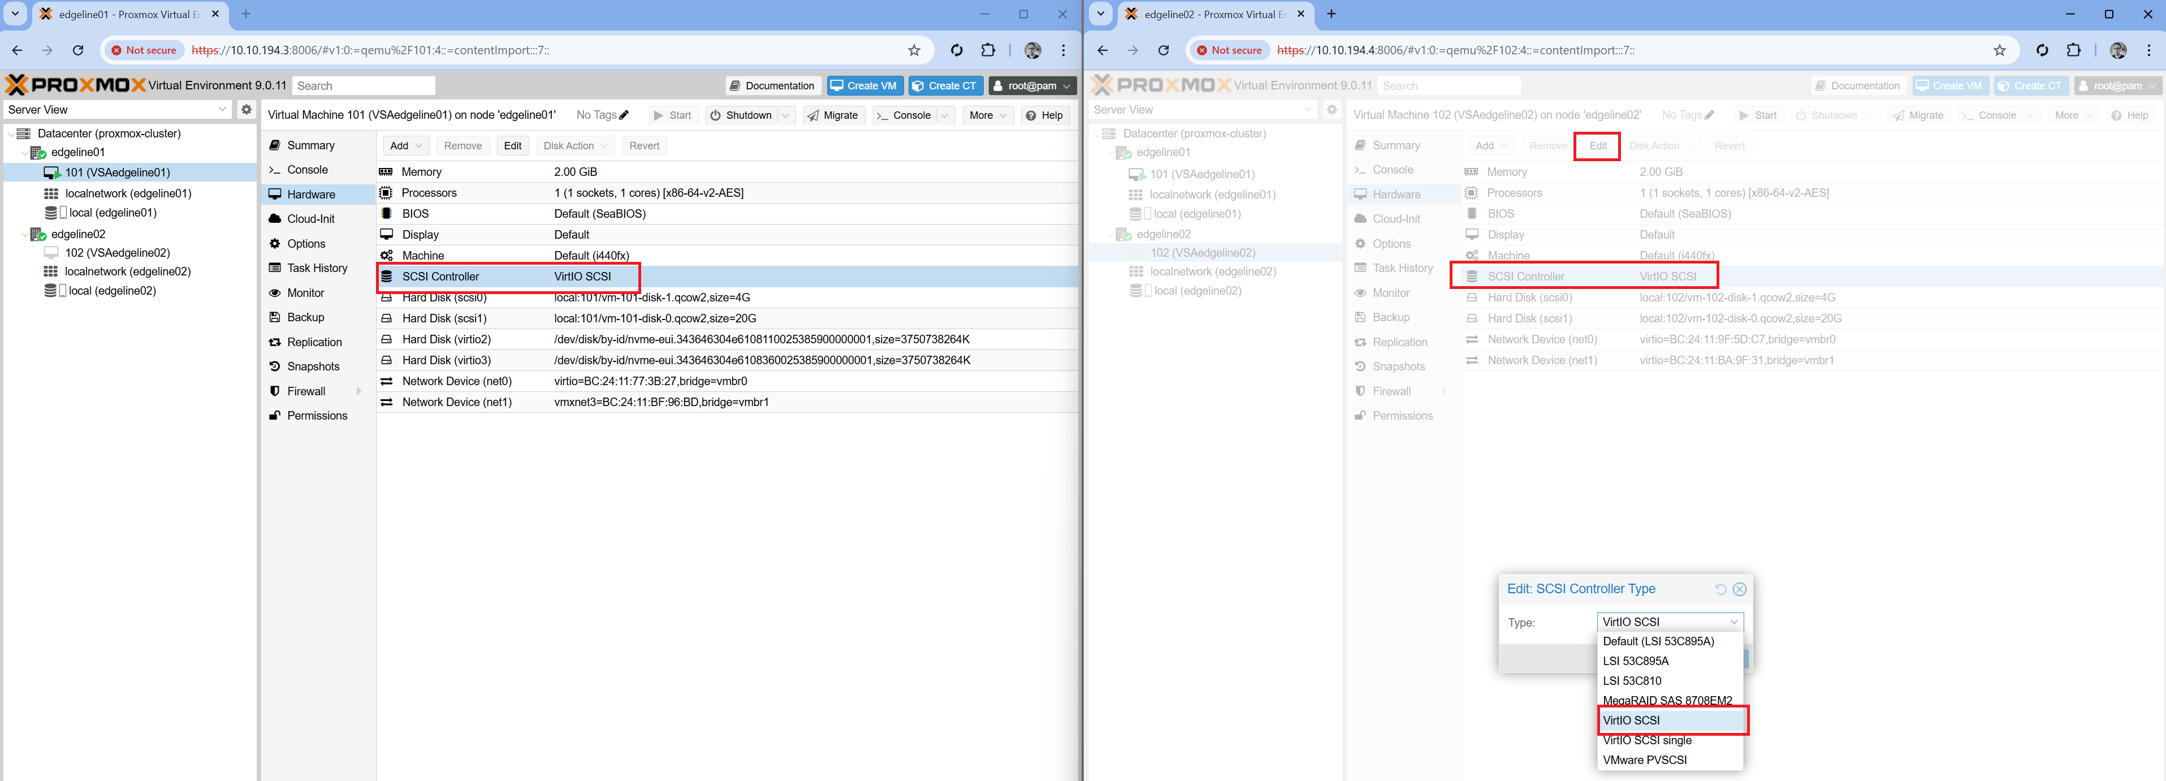The height and width of the screenshot is (781, 2166).
Task: Click the Proxmox logo in left window
Action: [x=76, y=85]
